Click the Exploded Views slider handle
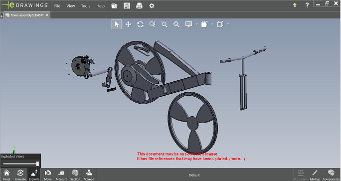 click(x=37, y=164)
